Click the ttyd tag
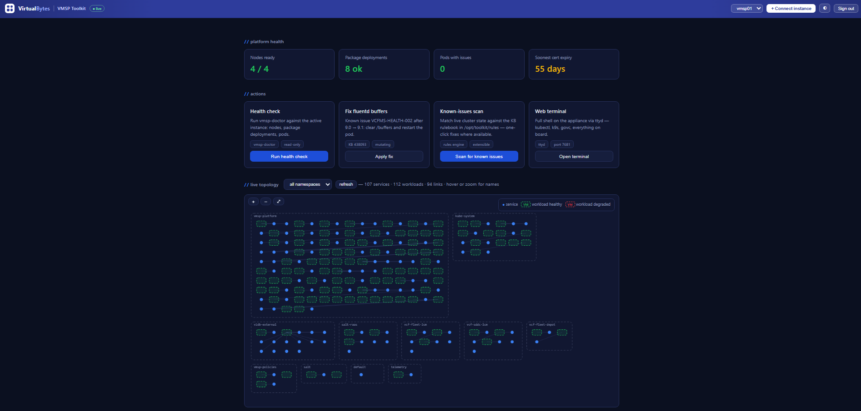The image size is (861, 411). point(541,144)
